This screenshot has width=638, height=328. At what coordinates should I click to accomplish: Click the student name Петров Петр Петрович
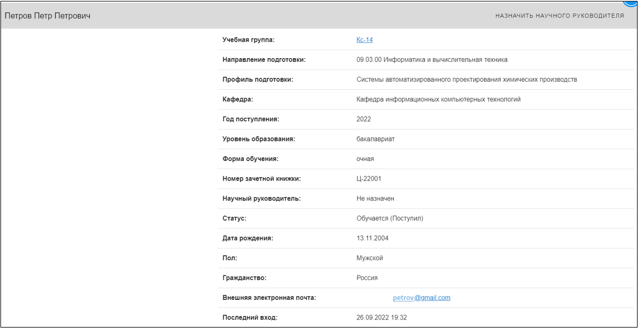point(48,16)
